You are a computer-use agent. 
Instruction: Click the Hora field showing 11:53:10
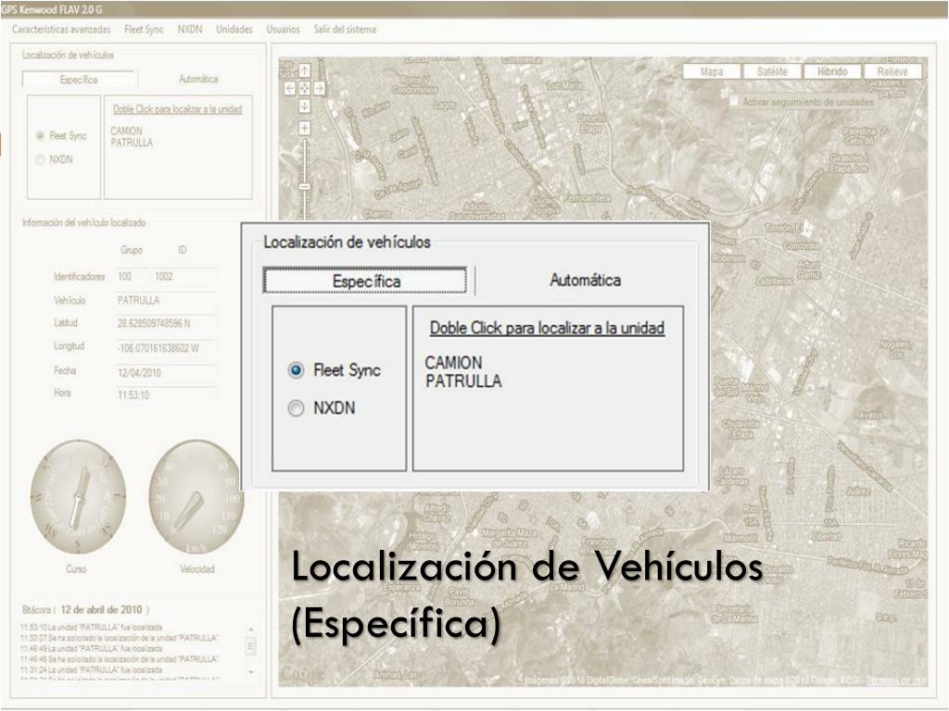[166, 394]
